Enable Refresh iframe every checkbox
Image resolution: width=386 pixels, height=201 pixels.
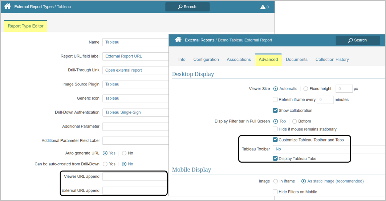[x=275, y=99]
